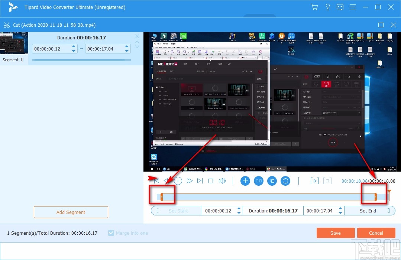This screenshot has width=401, height=260.
Task: Click middle of the timeline segment bar
Action: [x=269, y=197]
